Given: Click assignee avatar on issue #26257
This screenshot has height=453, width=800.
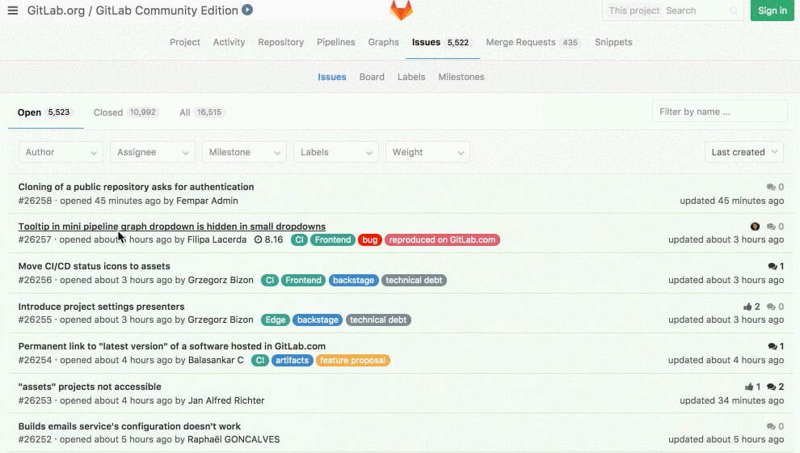Looking at the screenshot, I should pyautogui.click(x=755, y=226).
